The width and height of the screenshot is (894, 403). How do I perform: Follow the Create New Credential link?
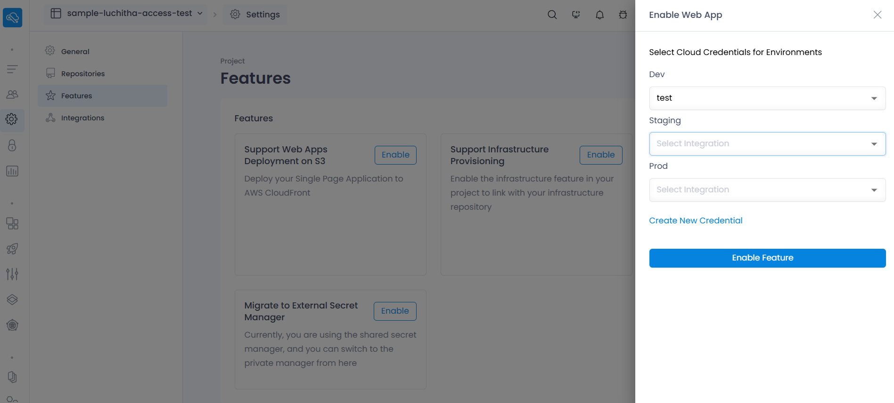coord(696,221)
